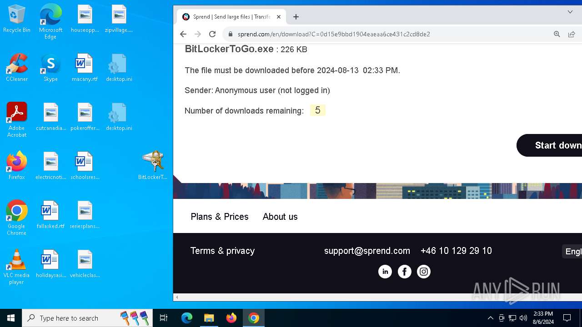Open the Chrome zoom indicator icon

pos(557,34)
